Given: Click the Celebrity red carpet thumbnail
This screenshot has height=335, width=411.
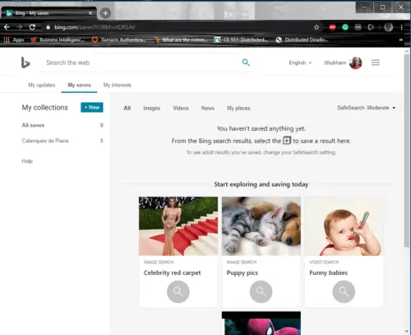Looking at the screenshot, I should 178,226.
